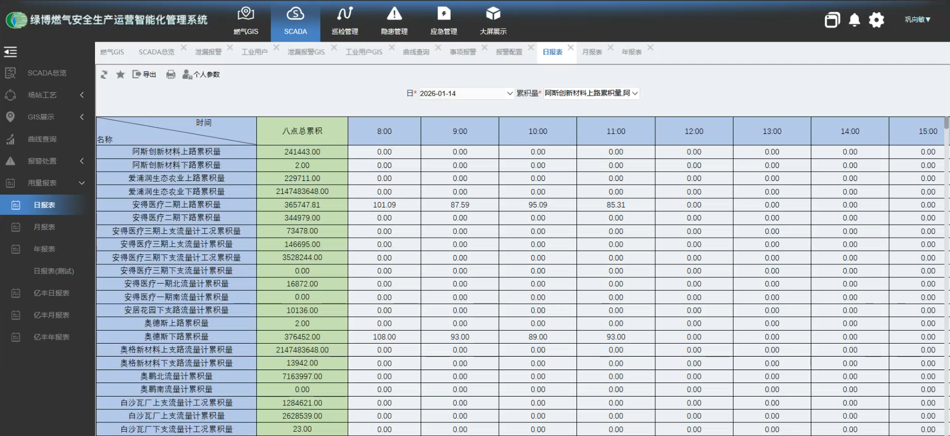The height and width of the screenshot is (436, 950).
Task: Open the 累积量 selection dropdown
Action: coord(635,93)
